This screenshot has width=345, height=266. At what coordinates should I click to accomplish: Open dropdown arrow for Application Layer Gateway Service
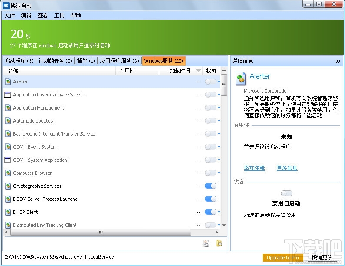click(x=219, y=95)
